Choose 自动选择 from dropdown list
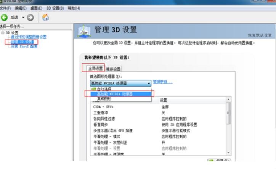The width and height of the screenshot is (276, 169). 121,89
